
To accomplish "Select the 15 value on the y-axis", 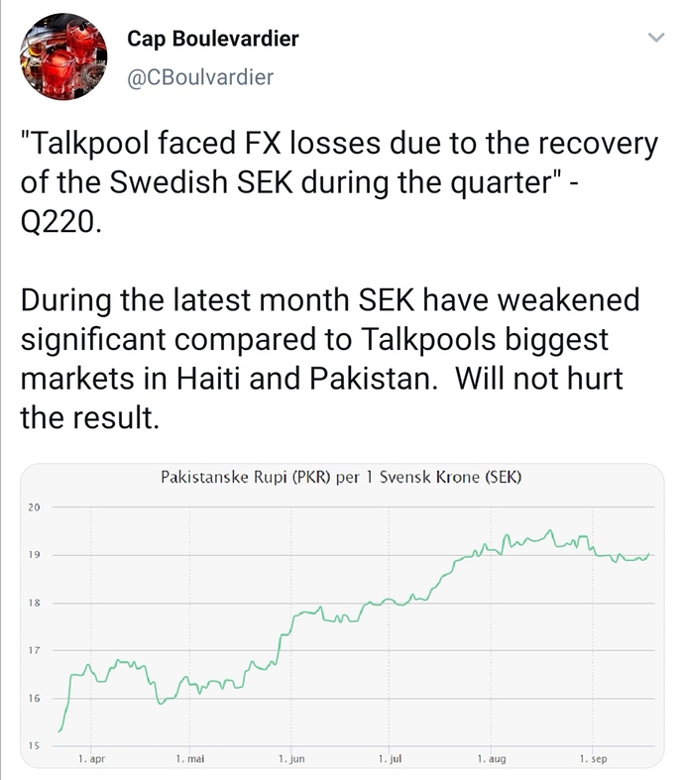I will pos(34,745).
